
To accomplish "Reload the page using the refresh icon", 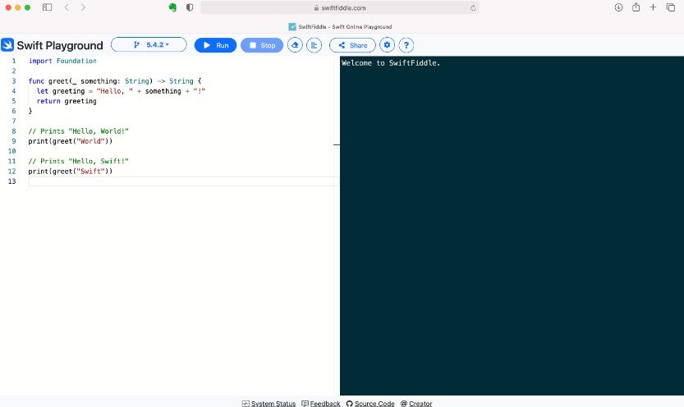I will [473, 7].
